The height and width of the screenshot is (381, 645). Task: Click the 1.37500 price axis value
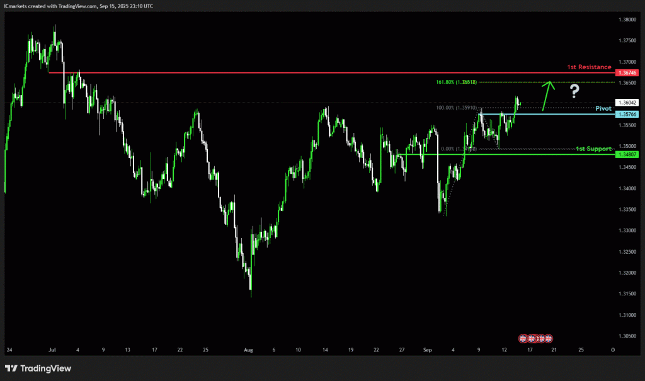point(627,41)
